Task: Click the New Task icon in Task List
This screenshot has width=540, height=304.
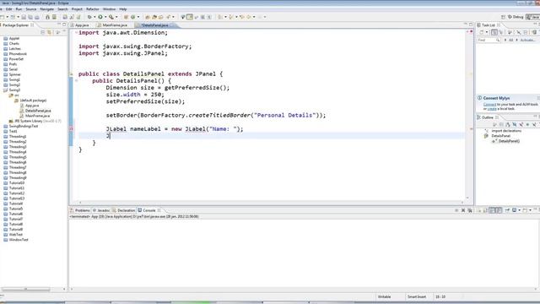Action: click(482, 32)
